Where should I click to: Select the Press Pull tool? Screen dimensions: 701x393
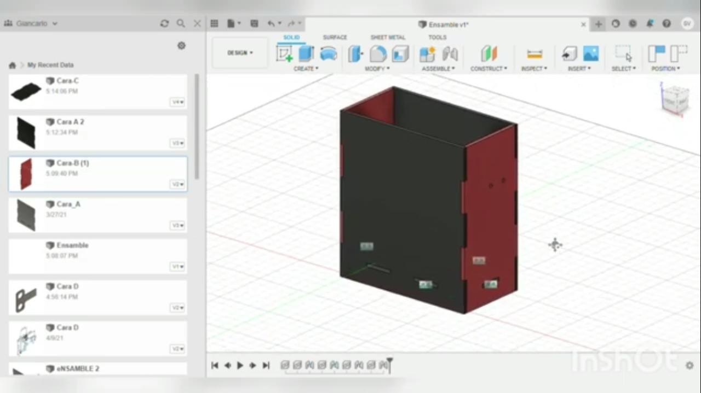355,54
